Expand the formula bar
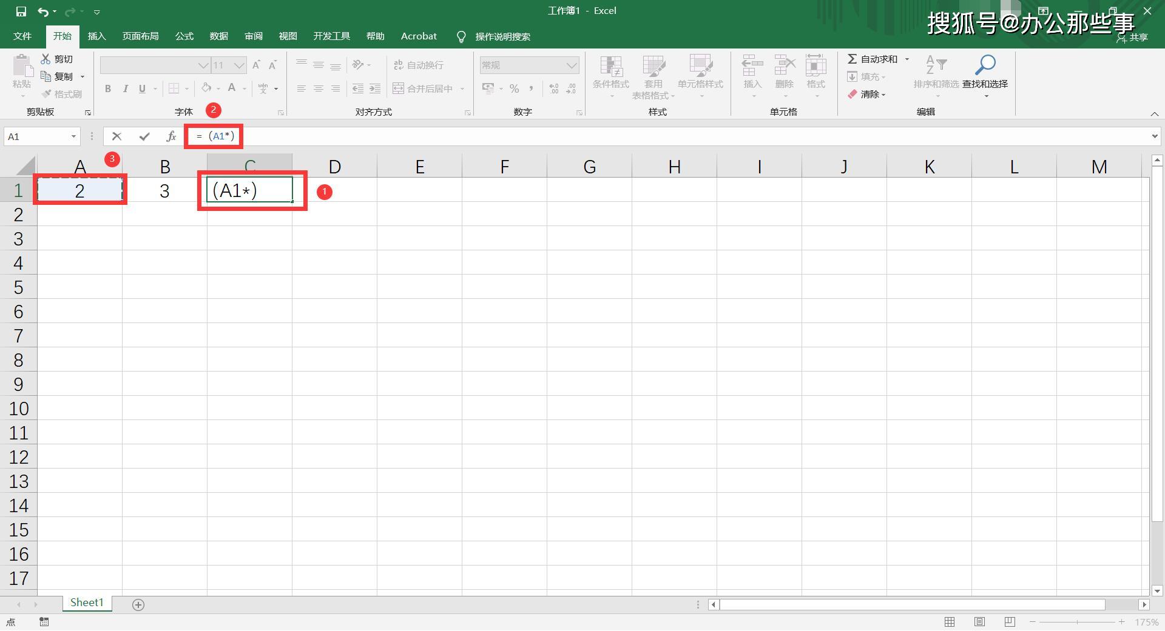Viewport: 1165px width, 631px height. click(1155, 136)
